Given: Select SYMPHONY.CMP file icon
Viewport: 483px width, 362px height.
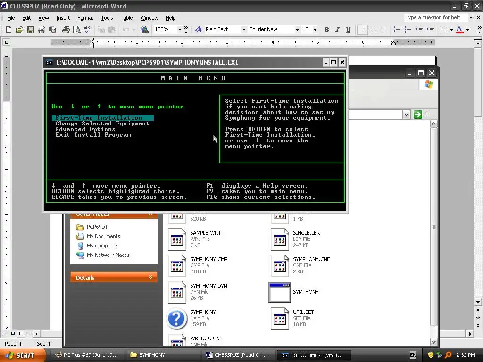Looking at the screenshot, I should pos(177,266).
